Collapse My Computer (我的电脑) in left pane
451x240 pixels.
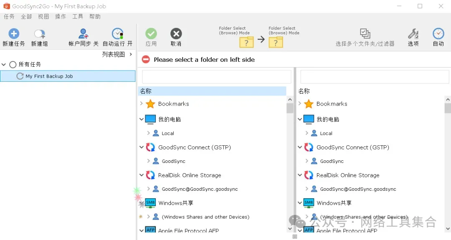pyautogui.click(x=141, y=119)
